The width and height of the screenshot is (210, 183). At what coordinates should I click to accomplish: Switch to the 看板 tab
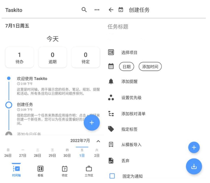click(x=40, y=171)
